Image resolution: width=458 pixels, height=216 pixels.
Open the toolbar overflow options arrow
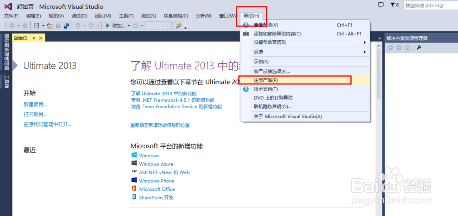coord(185,28)
